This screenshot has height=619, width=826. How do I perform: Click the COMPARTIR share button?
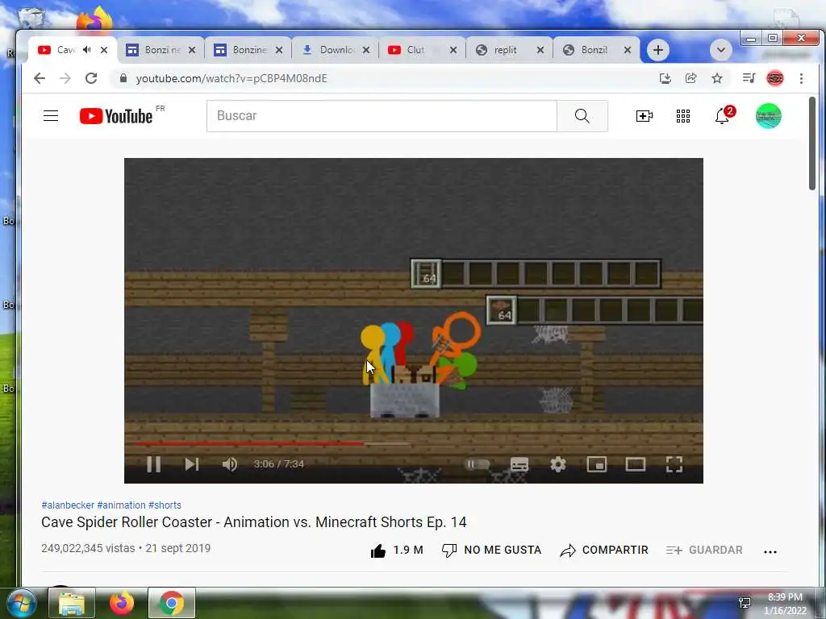pyautogui.click(x=603, y=550)
